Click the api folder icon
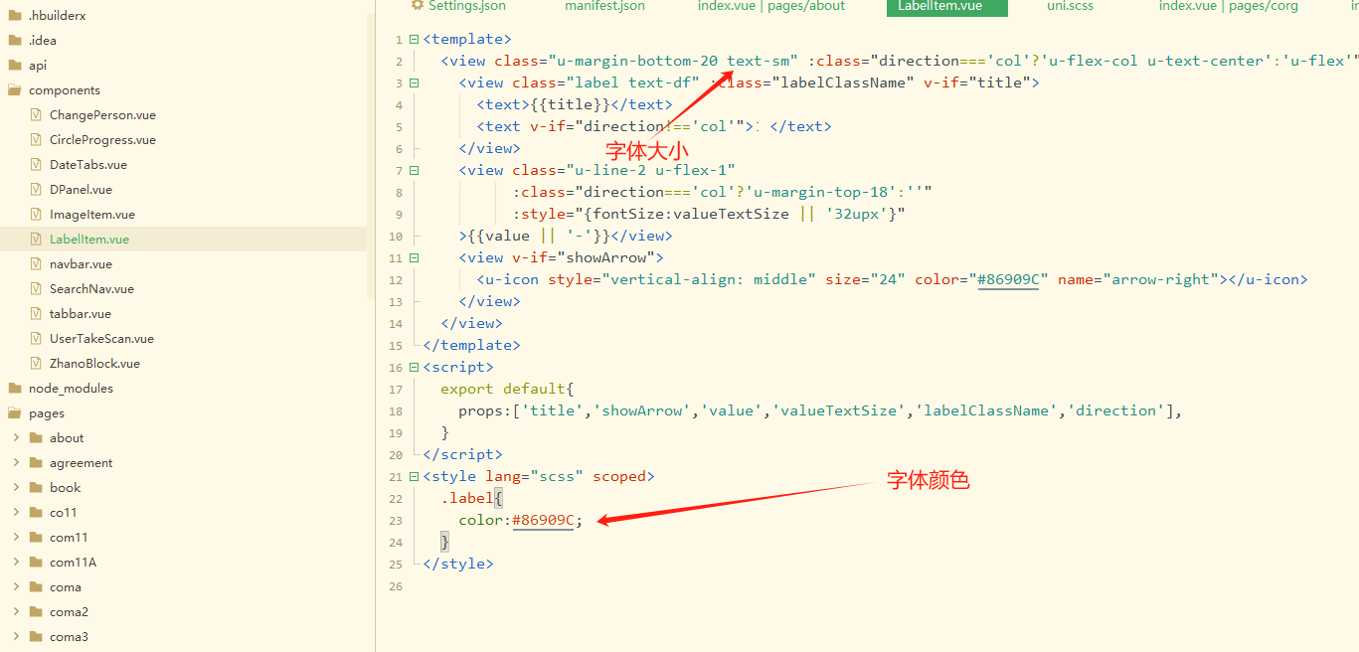The image size is (1359, 652). point(14,65)
